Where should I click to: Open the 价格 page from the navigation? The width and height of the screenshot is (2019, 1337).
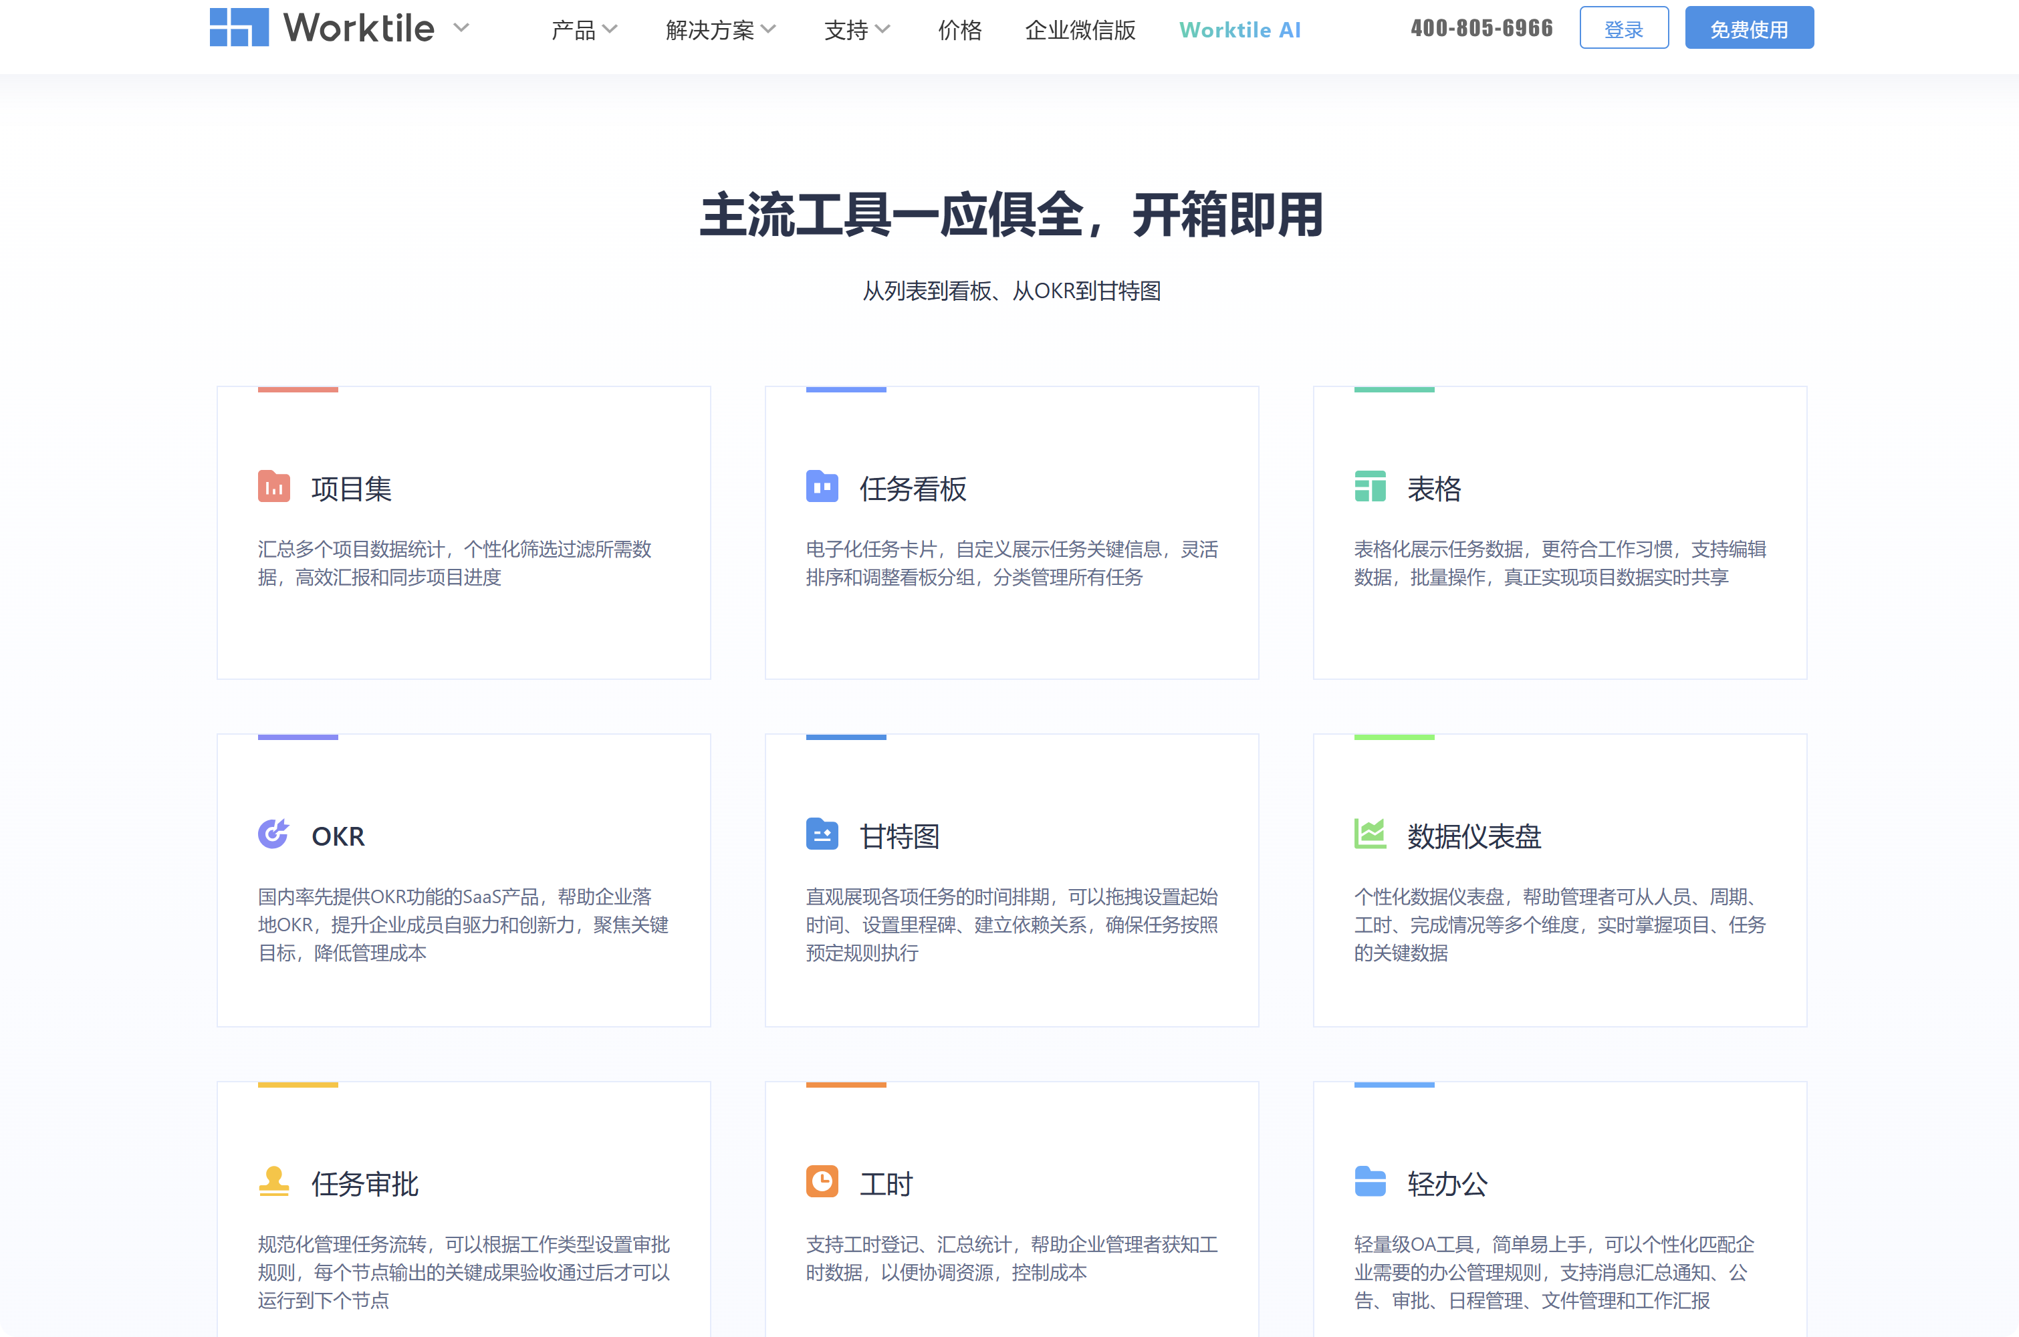coord(959,30)
